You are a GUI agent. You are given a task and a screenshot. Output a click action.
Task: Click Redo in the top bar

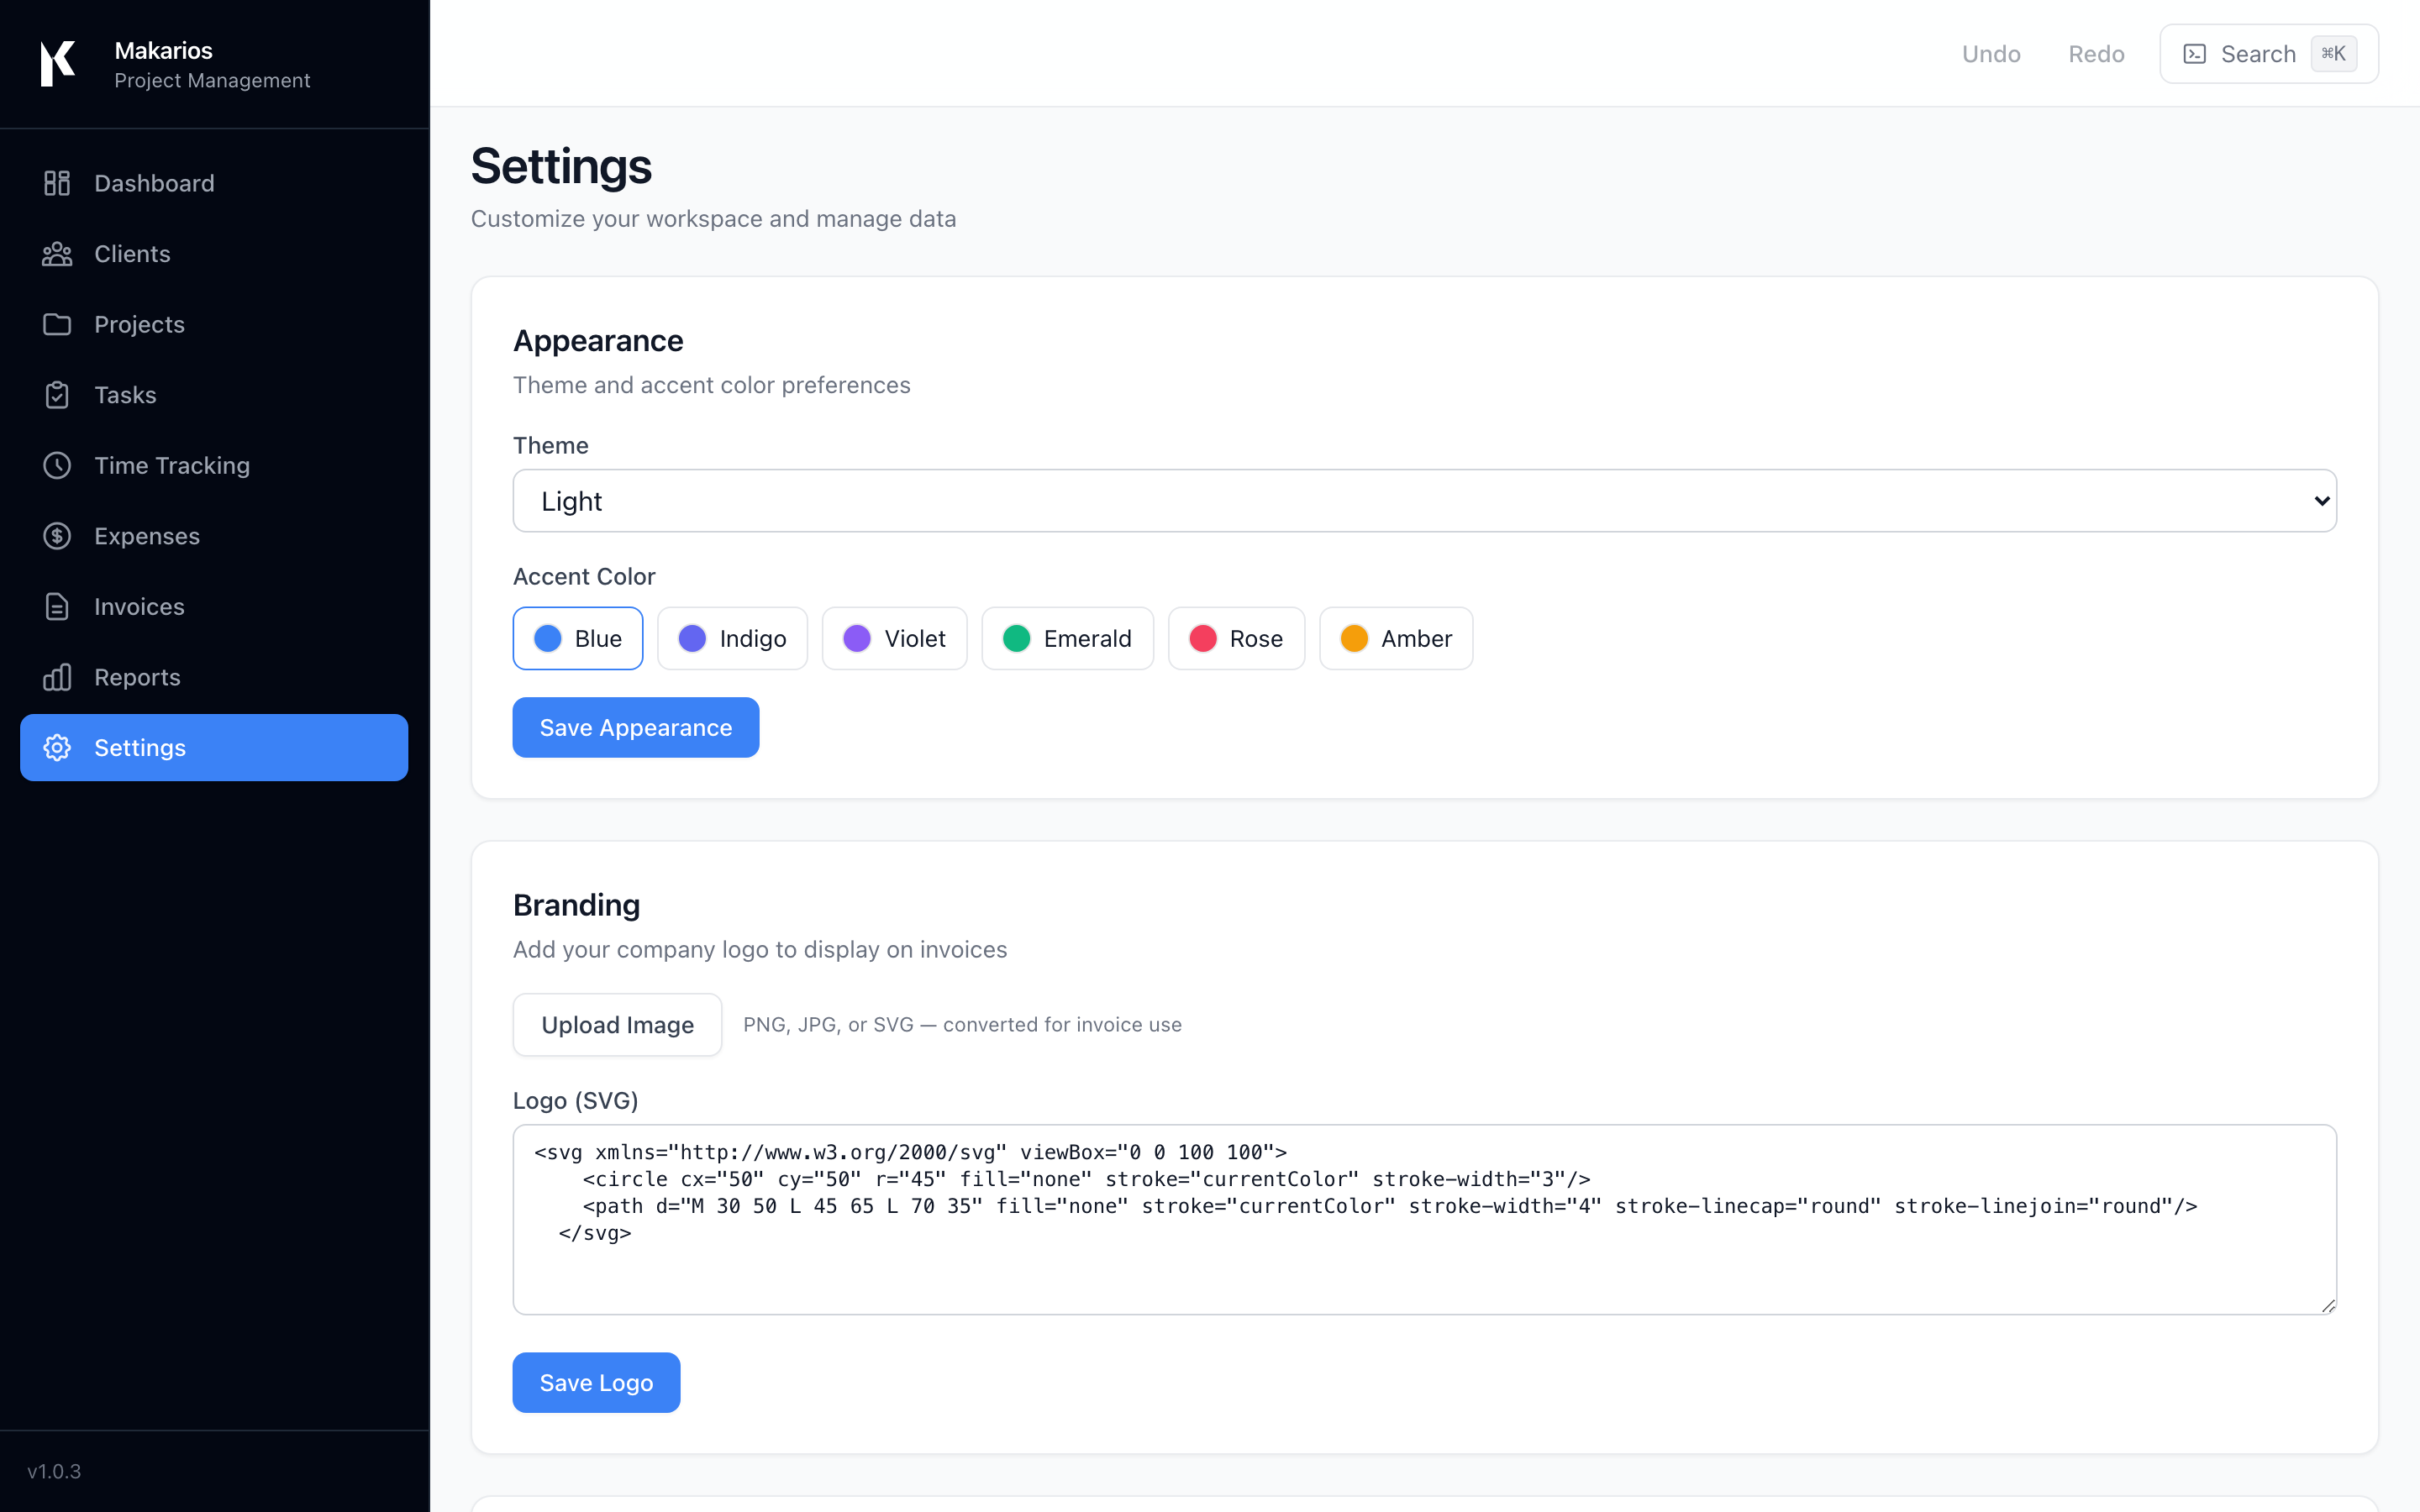point(2096,54)
